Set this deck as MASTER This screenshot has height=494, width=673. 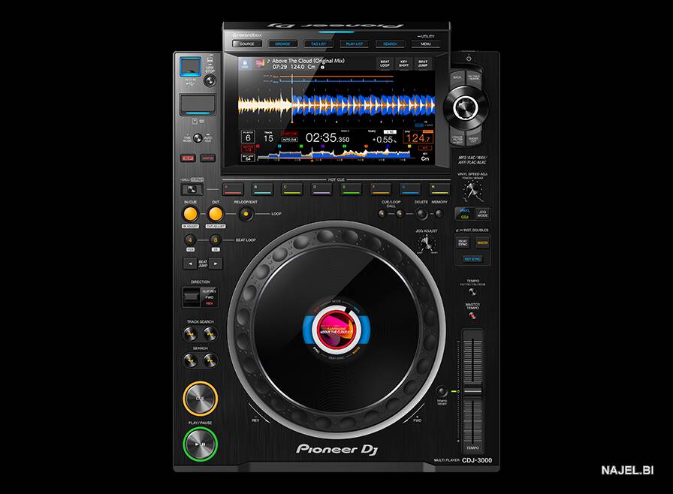[x=482, y=242]
